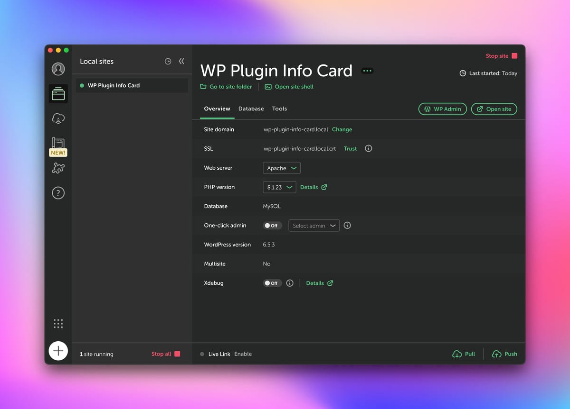Open the user account avatar icon
The image size is (570, 409).
pos(58,69)
